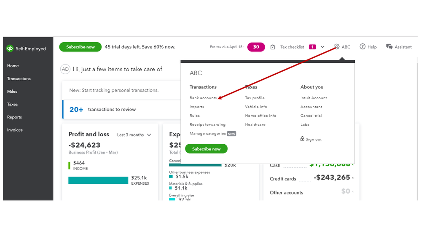Open Tax profile link

click(x=255, y=98)
